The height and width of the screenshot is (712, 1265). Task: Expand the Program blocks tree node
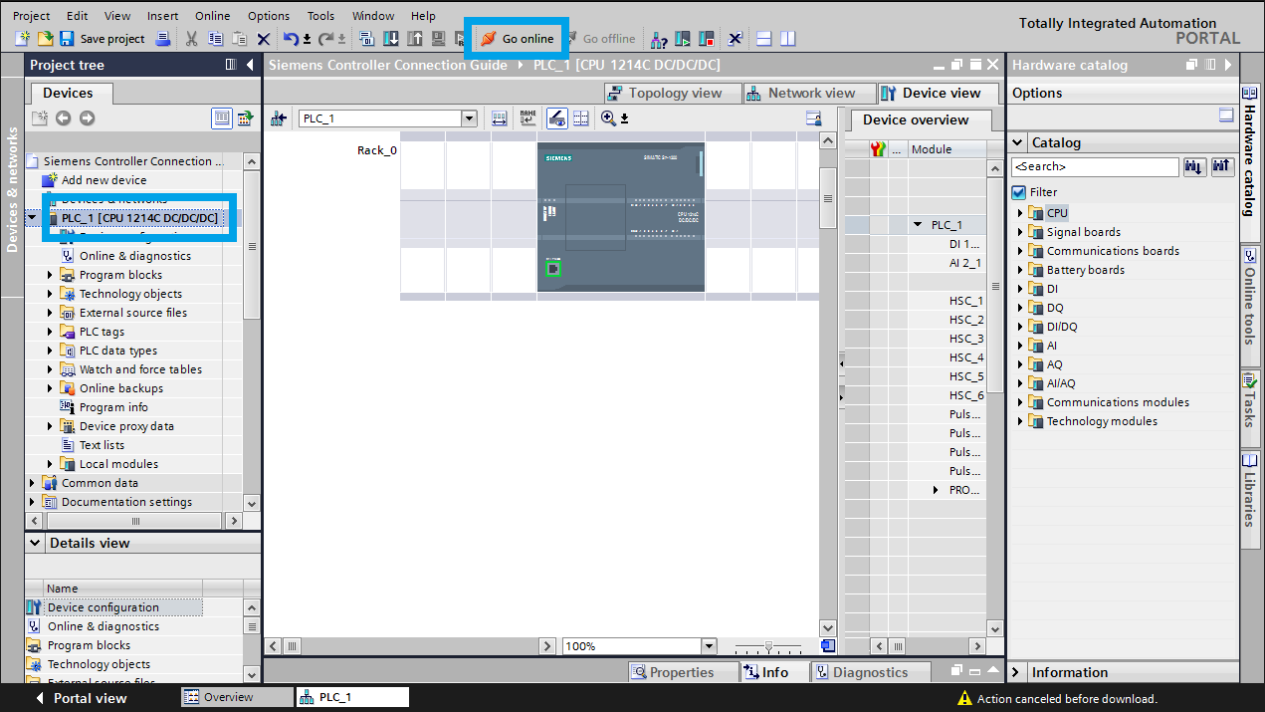pyautogui.click(x=50, y=275)
